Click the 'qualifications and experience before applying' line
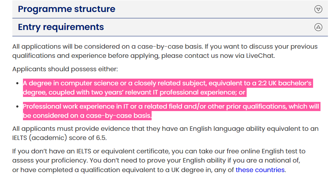 click(86, 56)
